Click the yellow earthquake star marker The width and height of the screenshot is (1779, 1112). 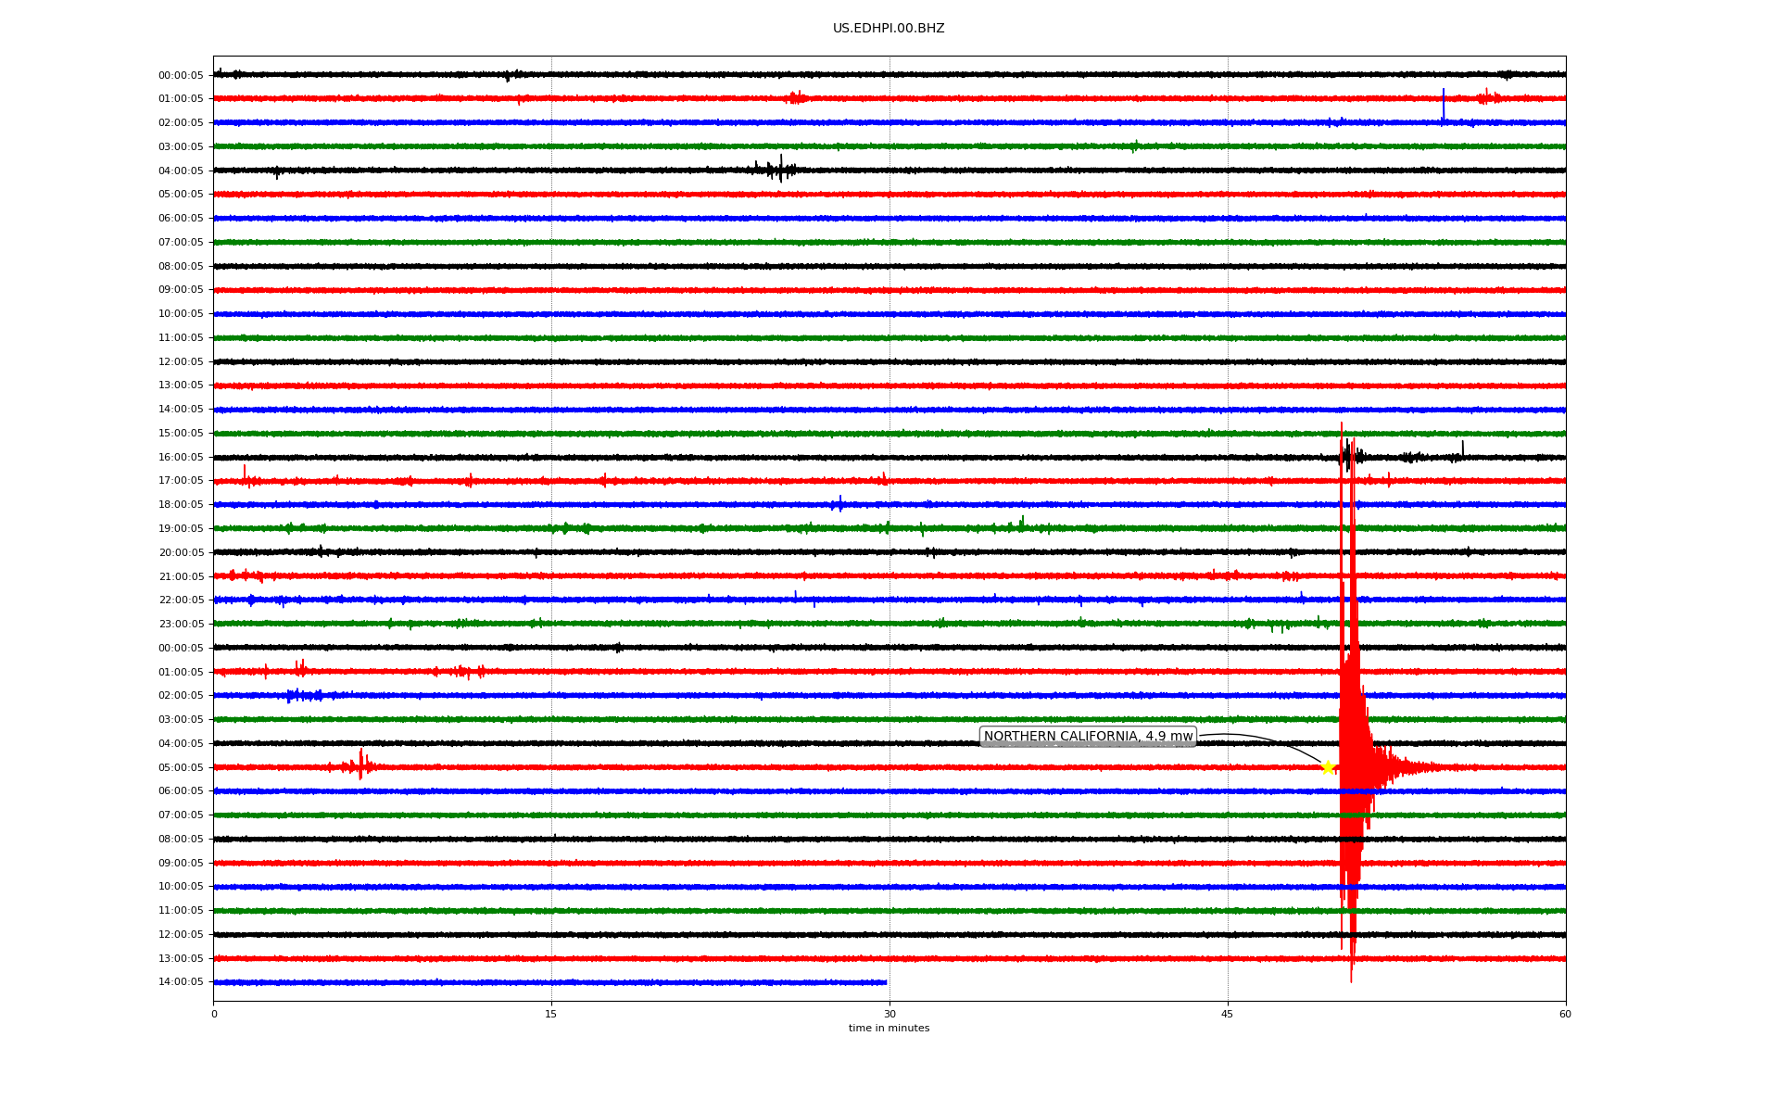1327,767
